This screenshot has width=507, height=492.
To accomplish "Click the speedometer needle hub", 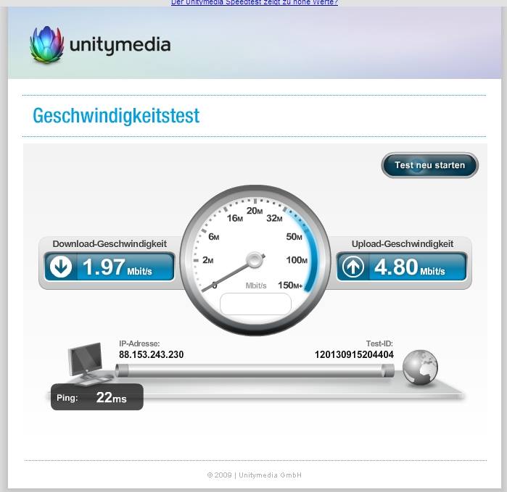I will (x=255, y=260).
